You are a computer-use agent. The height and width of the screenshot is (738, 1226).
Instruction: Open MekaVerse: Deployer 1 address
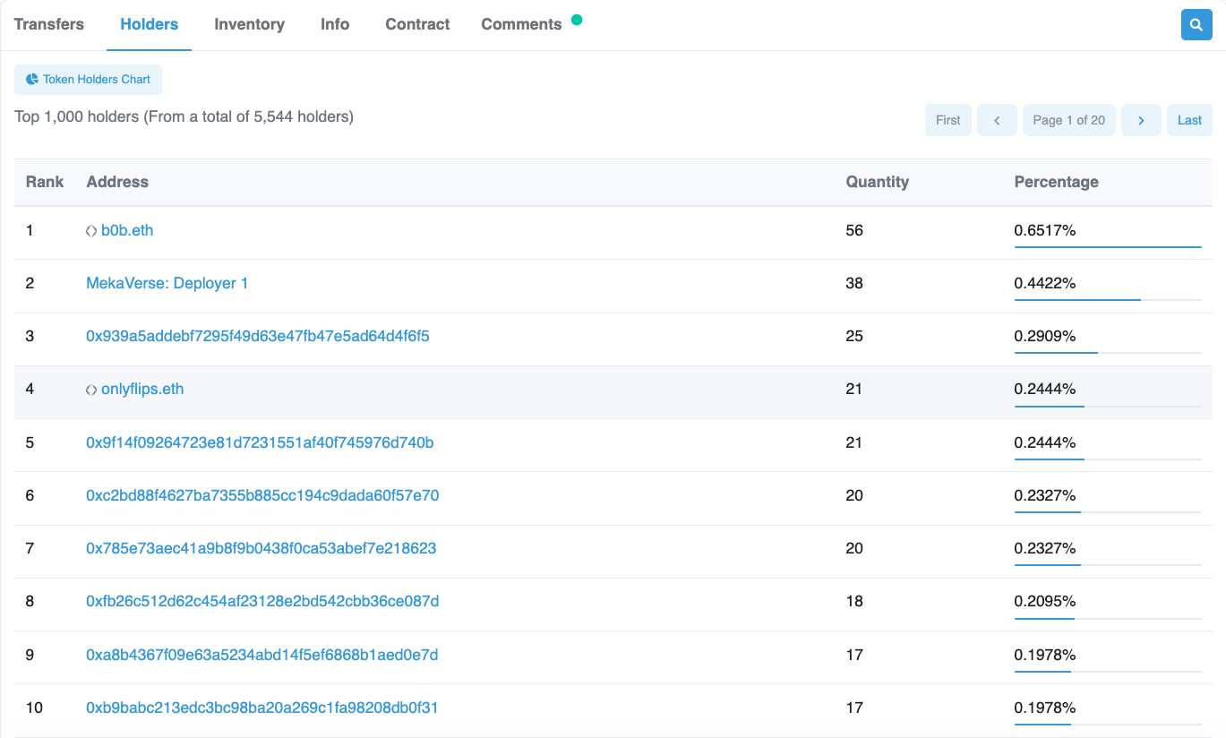pos(167,283)
